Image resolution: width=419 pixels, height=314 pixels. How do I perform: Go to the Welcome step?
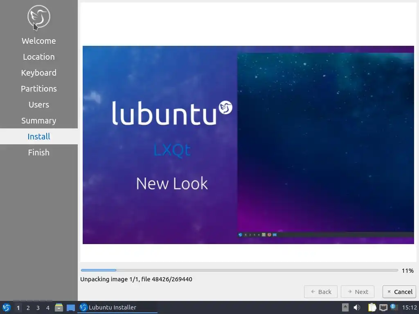[39, 41]
